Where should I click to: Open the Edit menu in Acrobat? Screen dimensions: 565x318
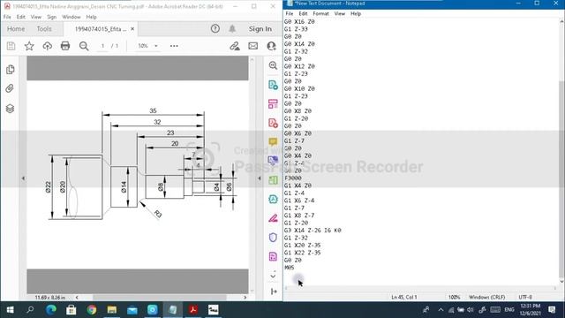click(x=21, y=17)
